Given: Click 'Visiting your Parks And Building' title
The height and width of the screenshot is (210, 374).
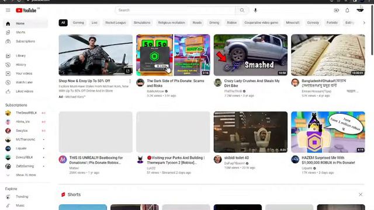Looking at the screenshot, I should pyautogui.click(x=176, y=160).
